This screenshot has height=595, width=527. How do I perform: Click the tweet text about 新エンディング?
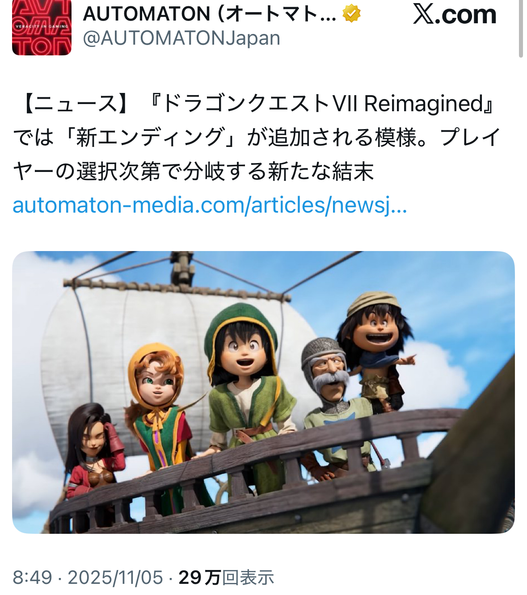coord(256,138)
